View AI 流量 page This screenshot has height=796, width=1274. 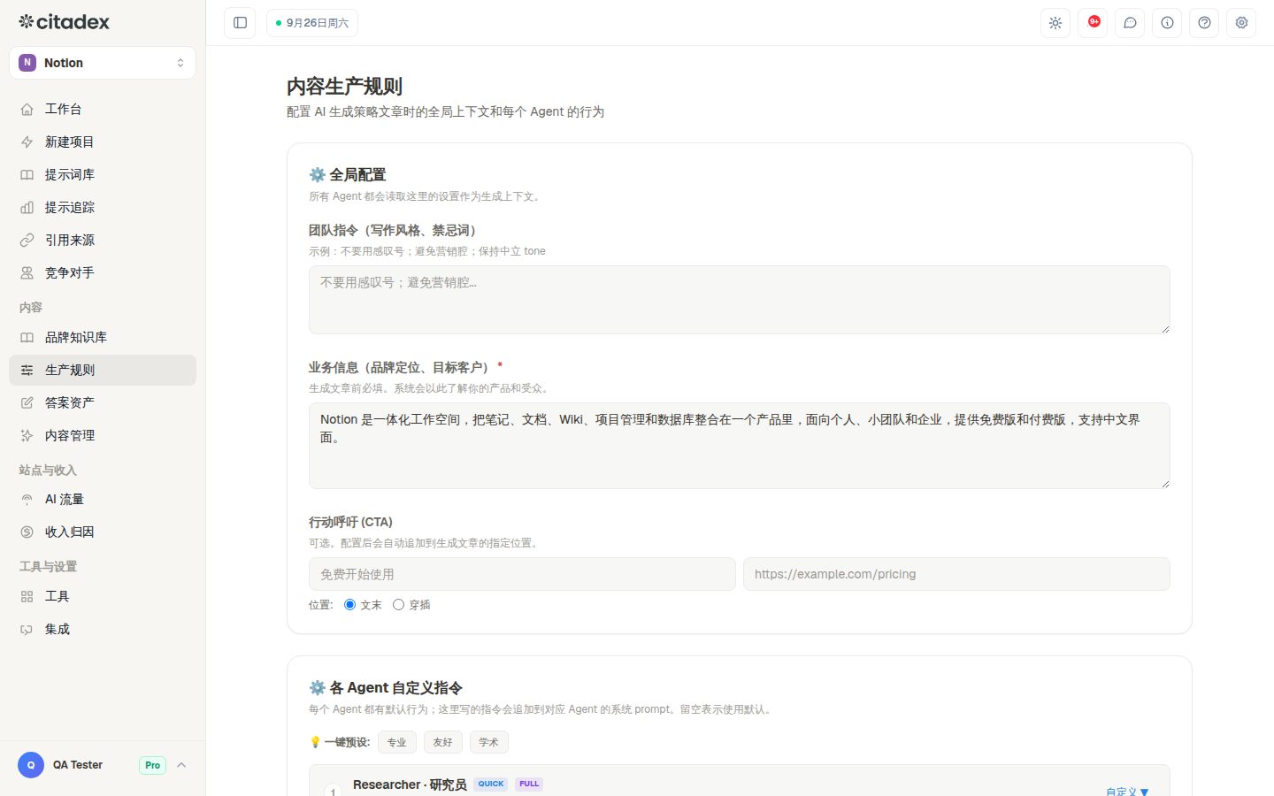point(103,499)
